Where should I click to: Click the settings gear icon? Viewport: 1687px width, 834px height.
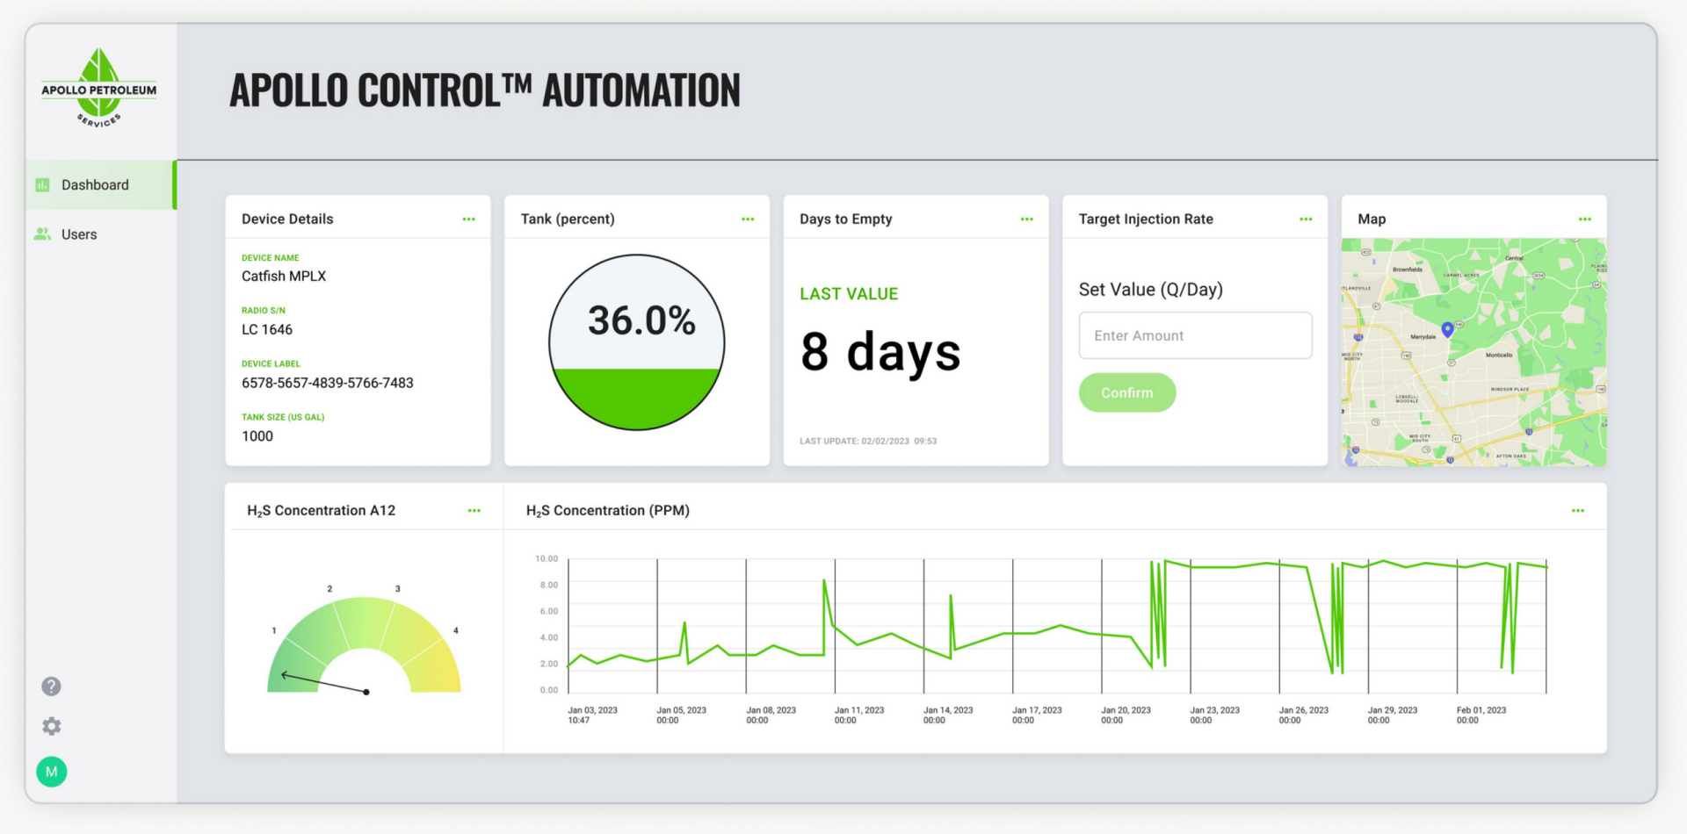pyautogui.click(x=51, y=726)
